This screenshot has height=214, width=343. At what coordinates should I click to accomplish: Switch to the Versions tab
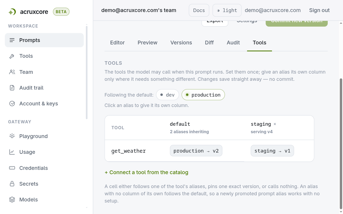tap(181, 43)
